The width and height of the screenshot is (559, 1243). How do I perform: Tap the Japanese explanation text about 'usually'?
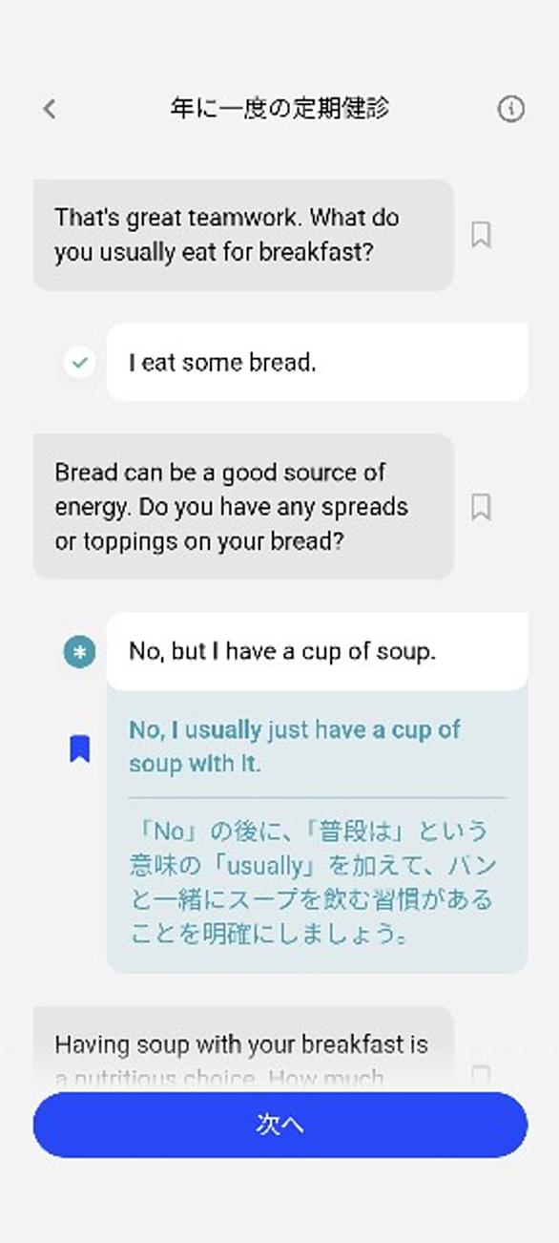click(x=313, y=881)
